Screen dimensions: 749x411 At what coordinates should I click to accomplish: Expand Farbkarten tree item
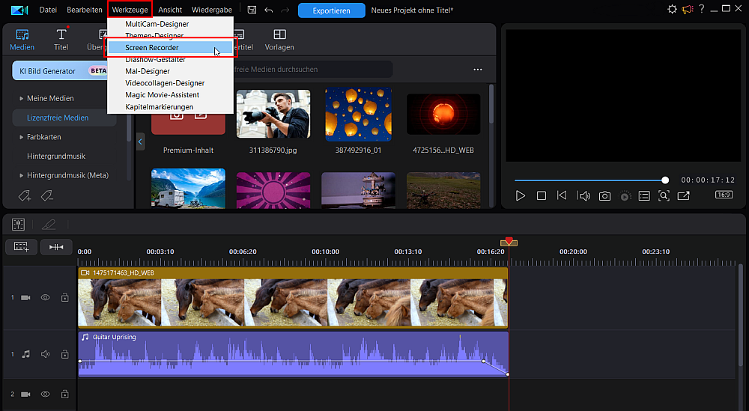22,137
